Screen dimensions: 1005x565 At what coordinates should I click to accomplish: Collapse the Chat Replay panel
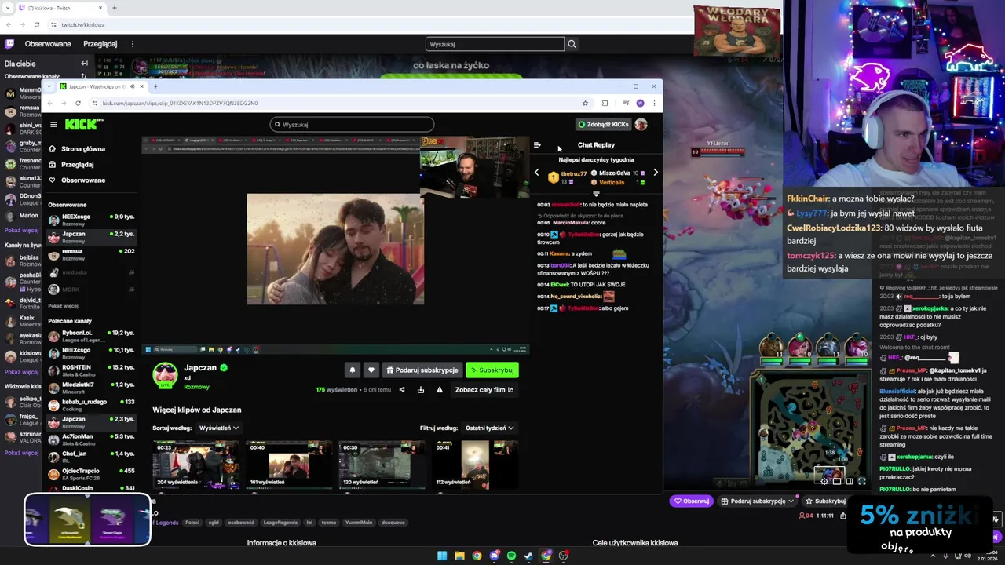pos(537,144)
